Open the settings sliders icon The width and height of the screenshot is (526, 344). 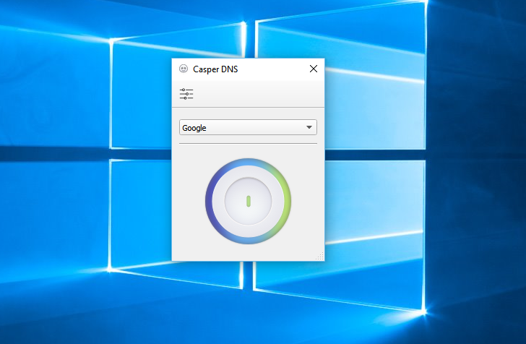(x=186, y=94)
